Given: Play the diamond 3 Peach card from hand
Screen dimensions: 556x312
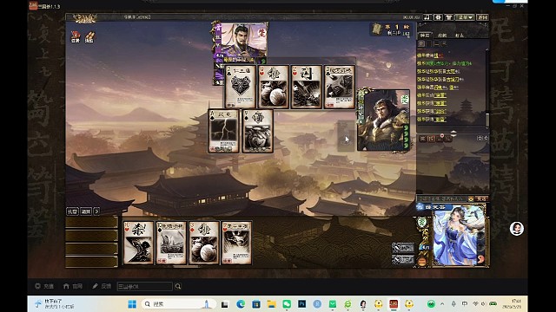Looking at the screenshot, I should coord(204,243).
